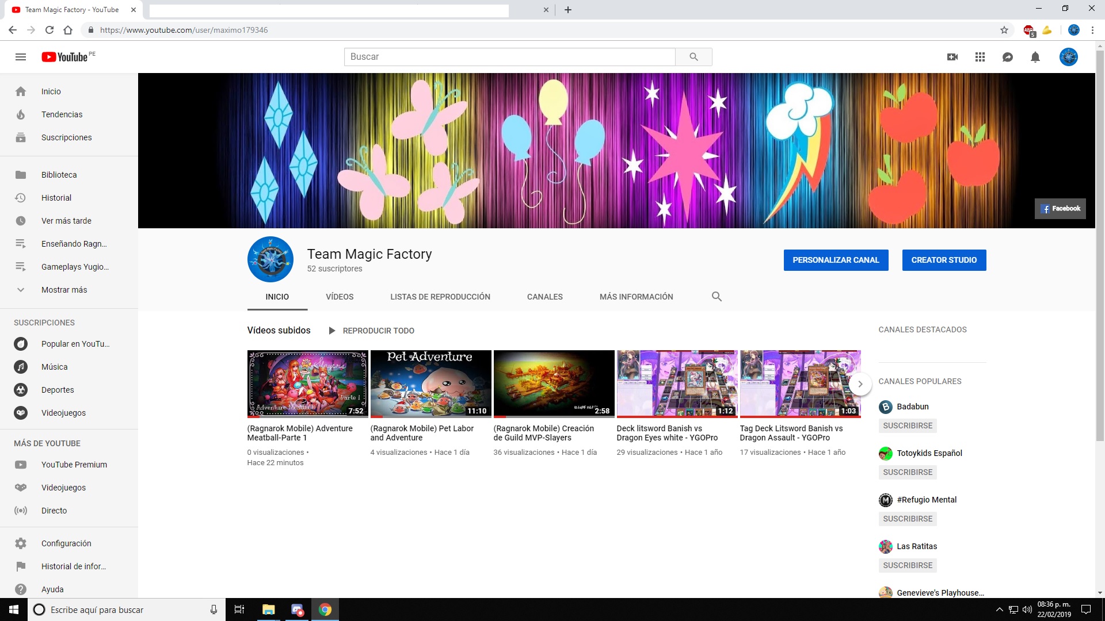Open MÁS INFORMACIÓN tab
Screen dimensions: 1105x621
637,297
